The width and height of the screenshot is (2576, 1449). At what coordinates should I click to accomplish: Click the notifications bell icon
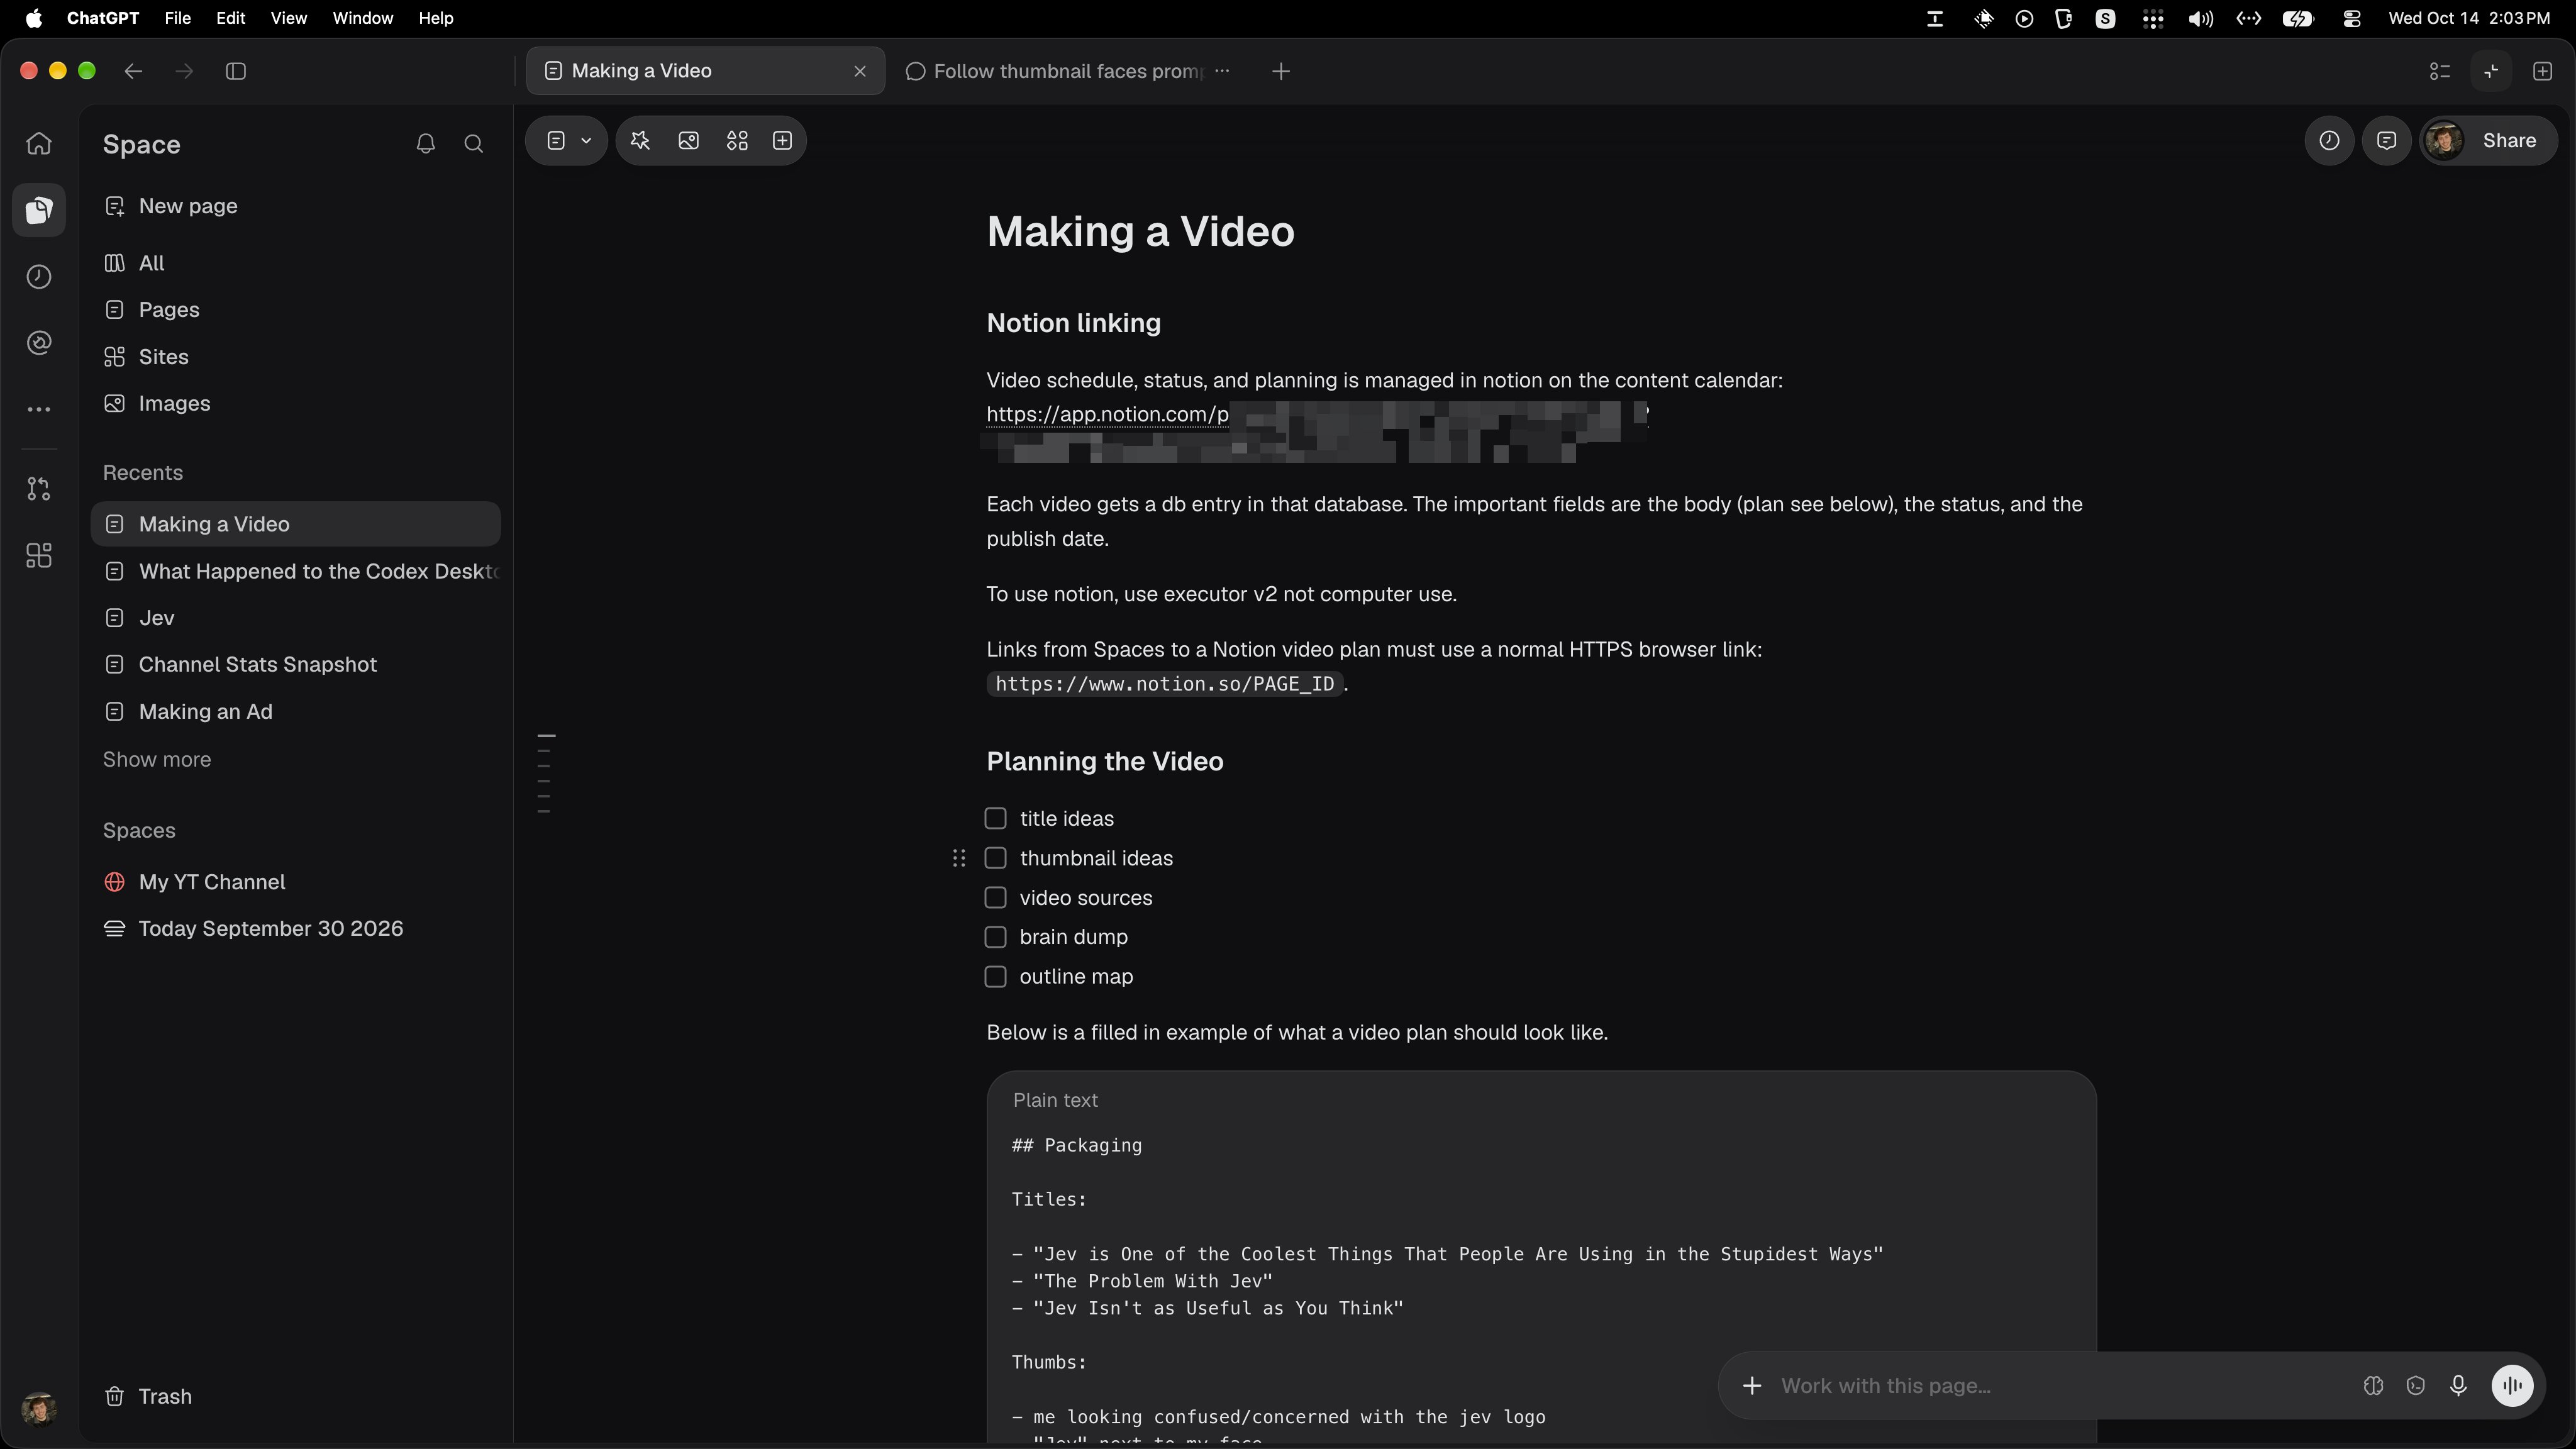425,144
